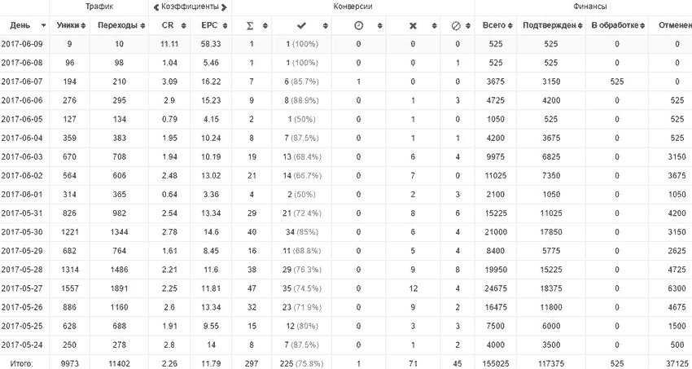Click left arrow beside Коэффициенты
This screenshot has width=692, height=369.
click(156, 7)
